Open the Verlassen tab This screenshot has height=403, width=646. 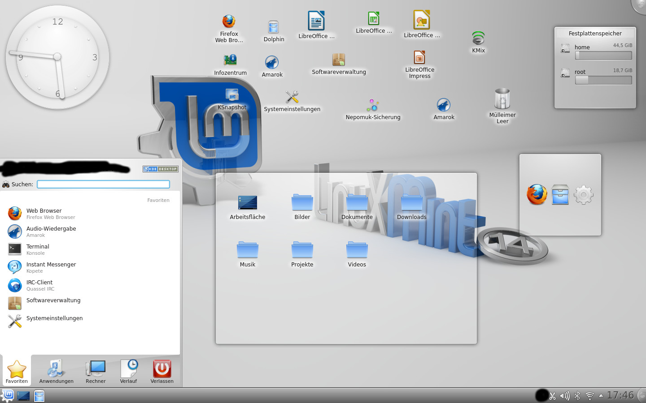[162, 371]
